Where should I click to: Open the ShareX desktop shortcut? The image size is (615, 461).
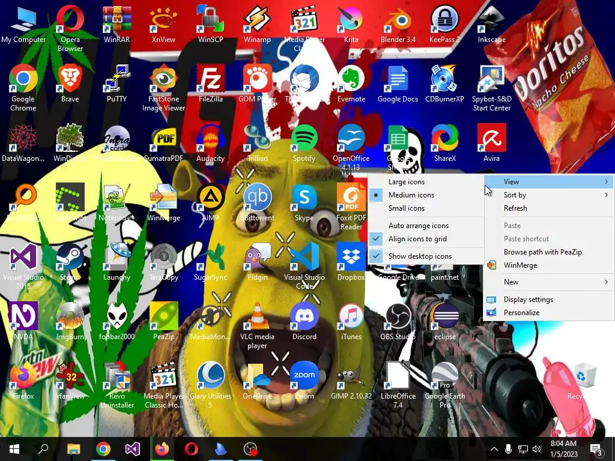click(444, 143)
